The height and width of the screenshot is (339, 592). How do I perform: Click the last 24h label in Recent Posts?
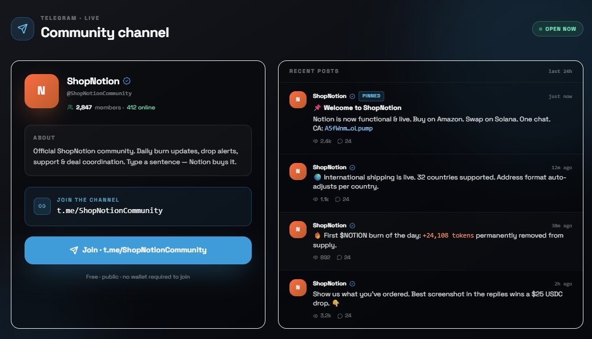pos(560,71)
